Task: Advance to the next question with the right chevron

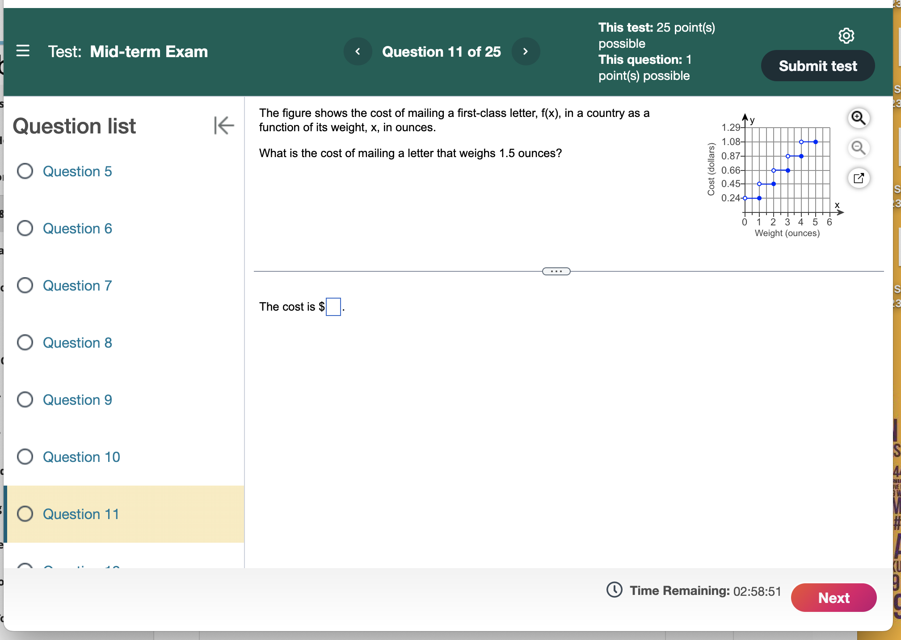Action: tap(526, 51)
